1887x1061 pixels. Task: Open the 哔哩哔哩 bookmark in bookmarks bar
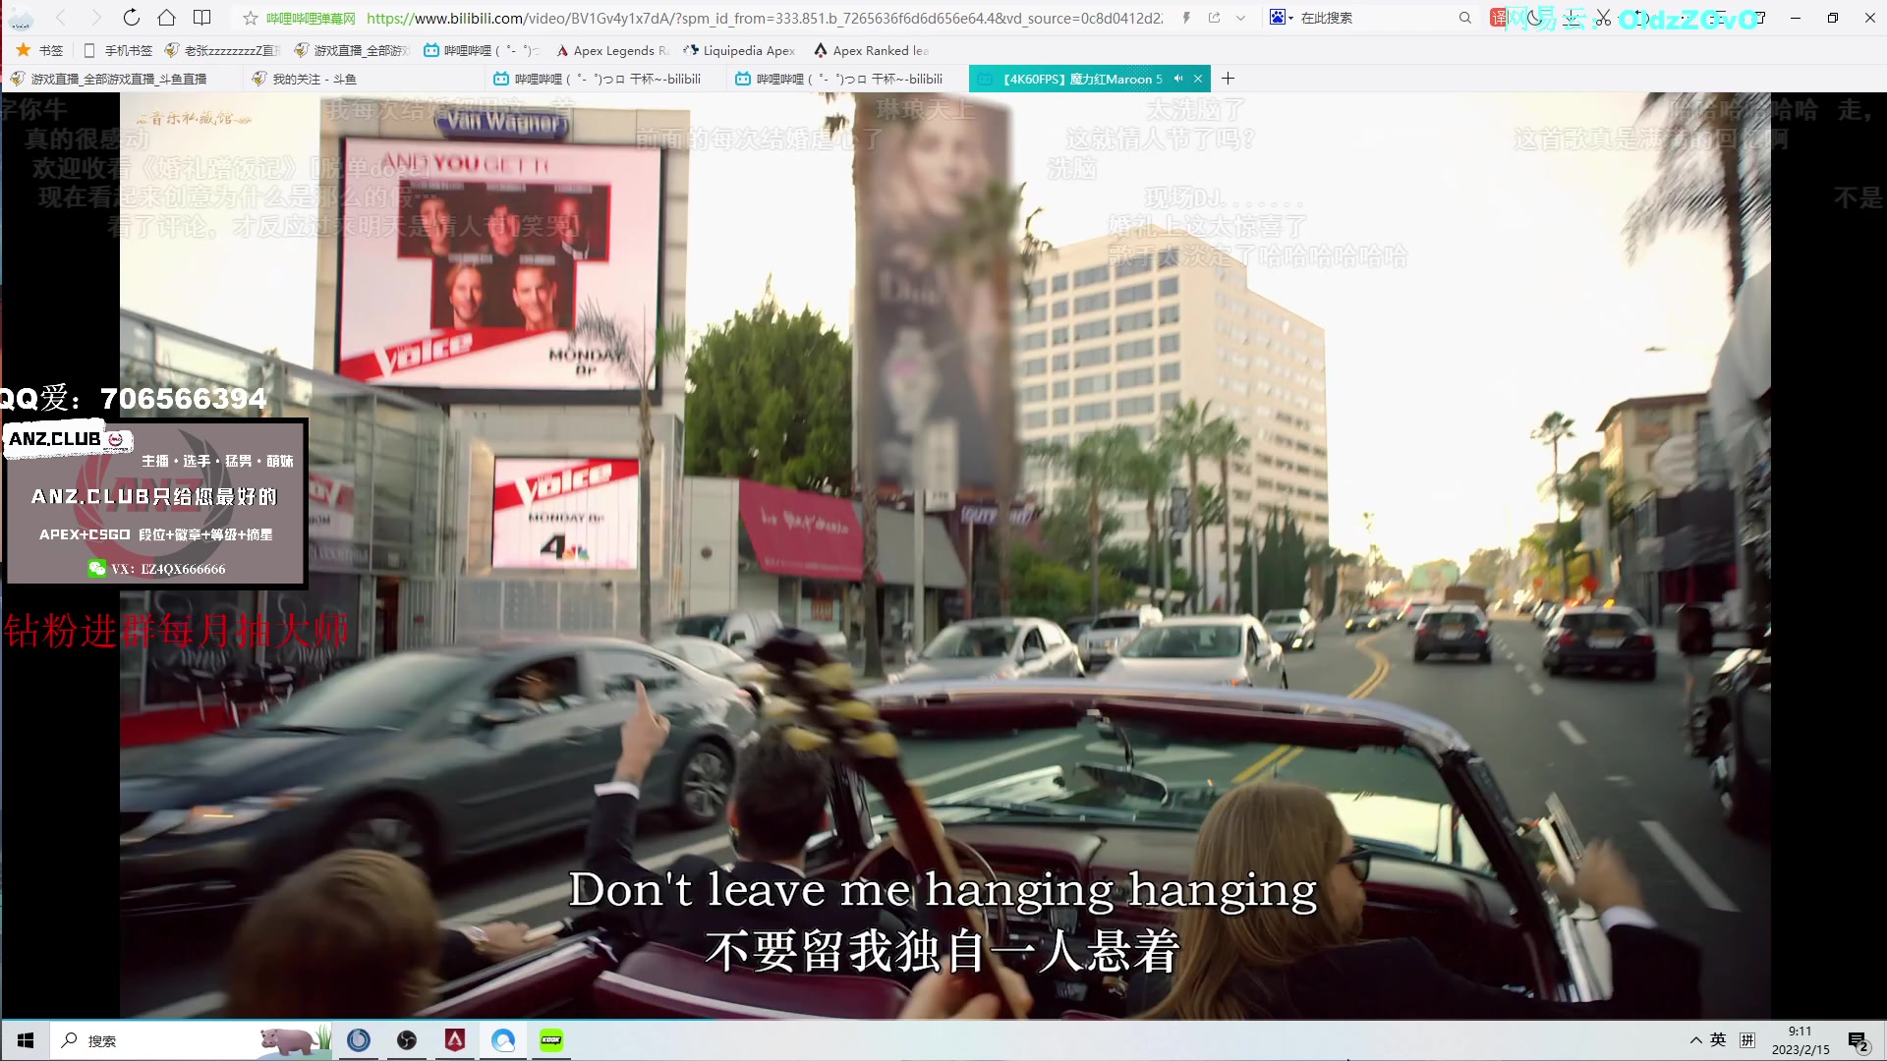pos(481,50)
